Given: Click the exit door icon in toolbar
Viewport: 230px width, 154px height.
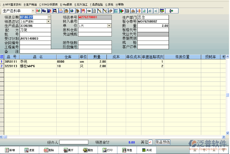Looking at the screenshot, I should coord(171,11).
